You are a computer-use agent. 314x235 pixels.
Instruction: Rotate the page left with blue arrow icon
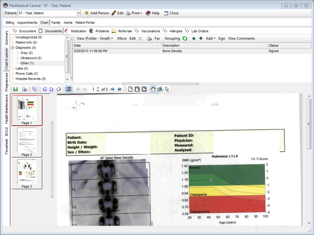point(45,89)
